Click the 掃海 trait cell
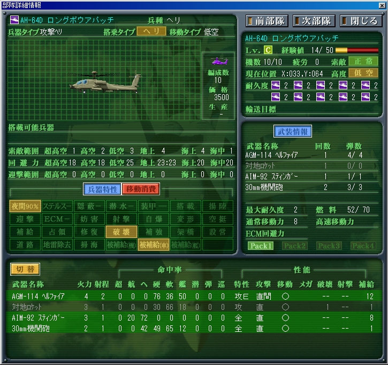Image resolution: width=388 pixels, height=365 pixels. click(89, 245)
